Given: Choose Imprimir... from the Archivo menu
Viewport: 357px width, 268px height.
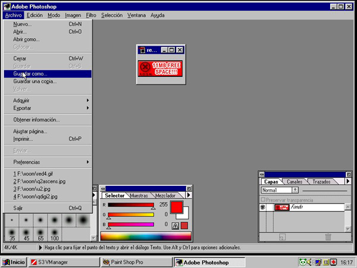Looking at the screenshot, I should click(48, 139).
